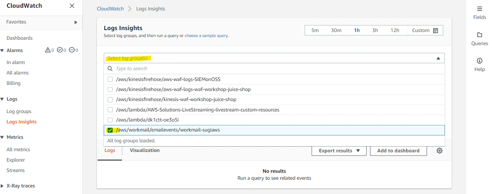Screen dimensions: 492x194
Task: Open the choose a sample query link
Action: (206, 36)
